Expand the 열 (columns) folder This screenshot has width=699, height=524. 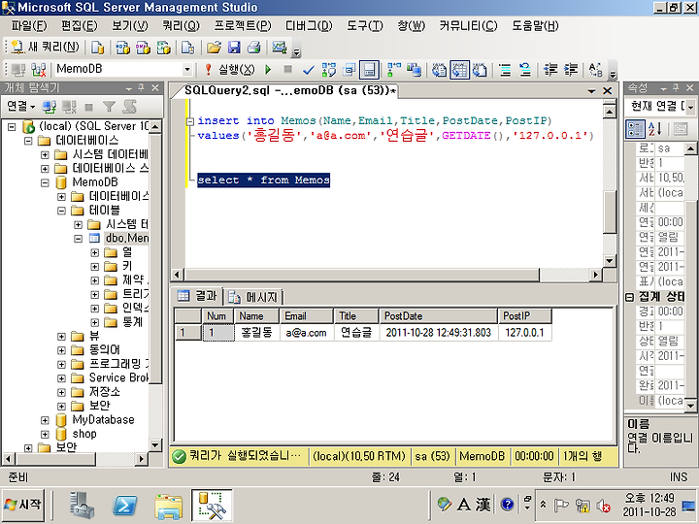94,252
